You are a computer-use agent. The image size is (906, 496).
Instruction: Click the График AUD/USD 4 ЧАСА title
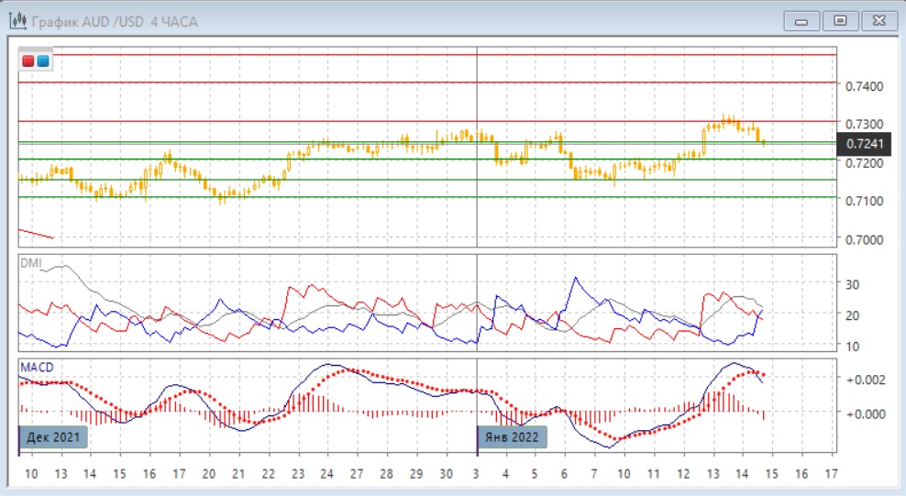(115, 20)
